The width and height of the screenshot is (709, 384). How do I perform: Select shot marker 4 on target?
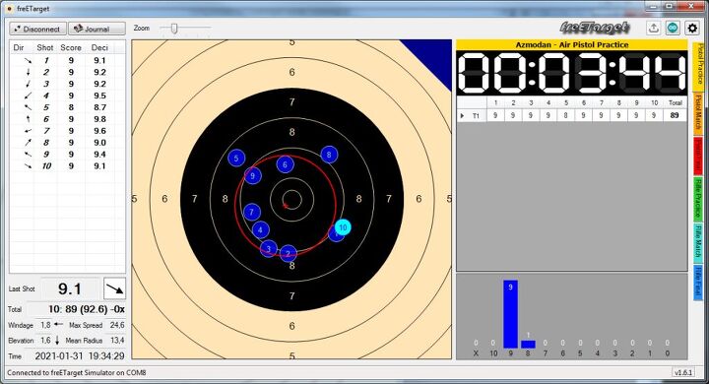[260, 229]
